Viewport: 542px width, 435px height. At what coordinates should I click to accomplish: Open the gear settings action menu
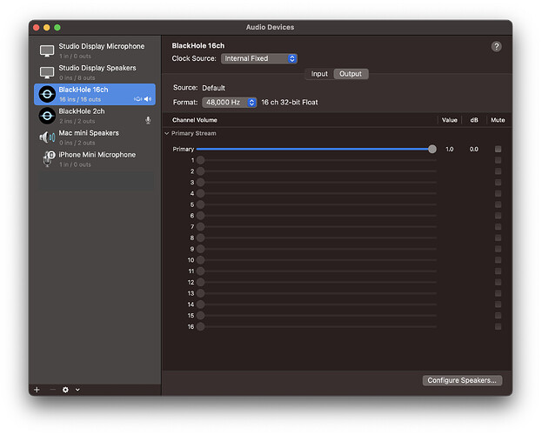[x=65, y=390]
